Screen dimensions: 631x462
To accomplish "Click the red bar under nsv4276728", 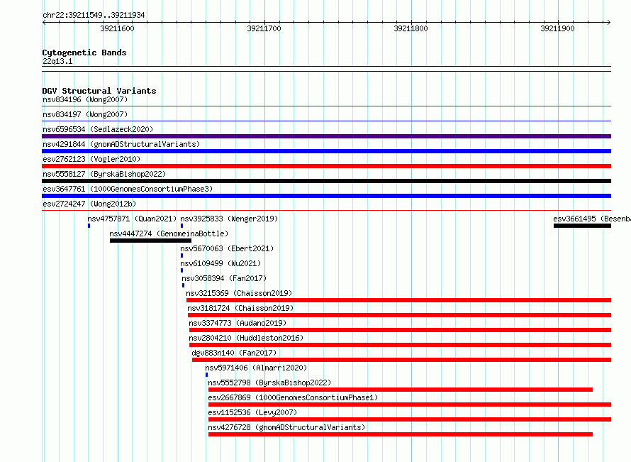I will [x=401, y=434].
